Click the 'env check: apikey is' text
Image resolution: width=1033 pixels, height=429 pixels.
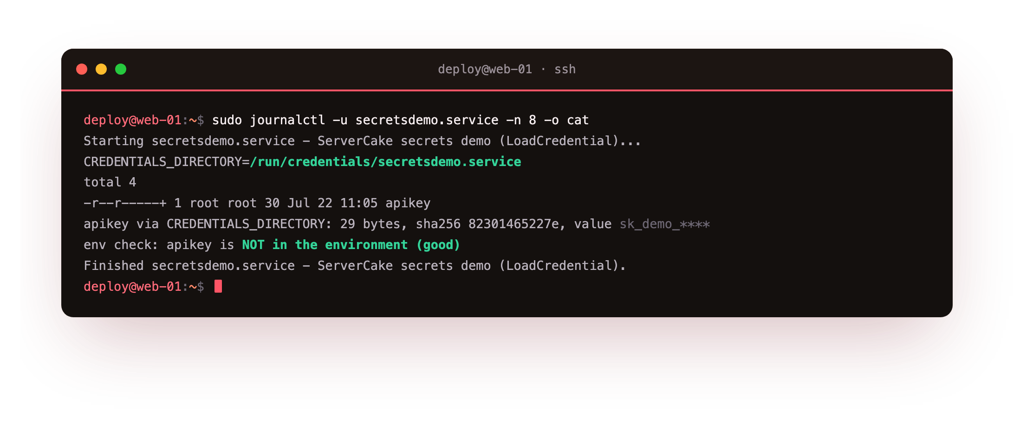point(159,245)
